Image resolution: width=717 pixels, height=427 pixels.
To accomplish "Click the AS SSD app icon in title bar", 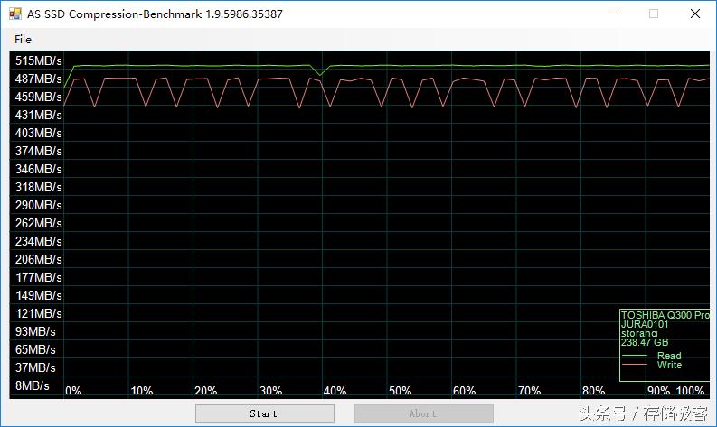I will click(15, 14).
